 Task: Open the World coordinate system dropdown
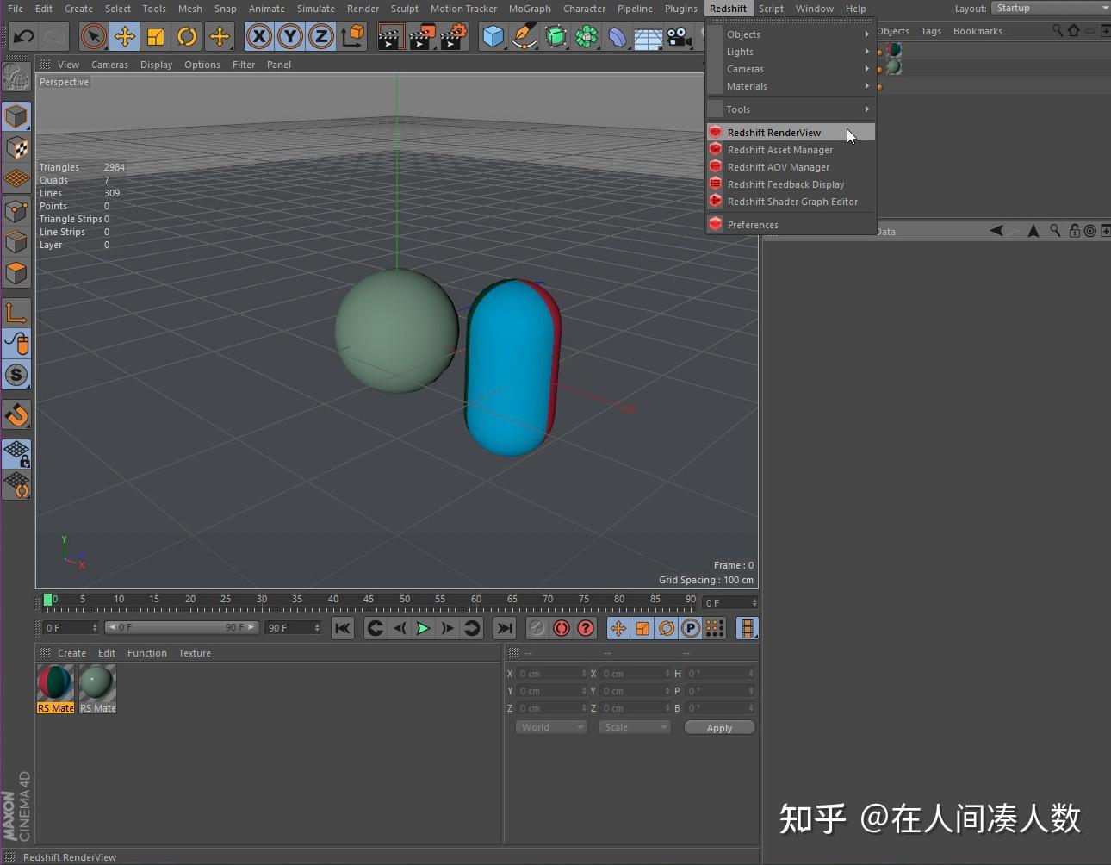[x=549, y=726]
